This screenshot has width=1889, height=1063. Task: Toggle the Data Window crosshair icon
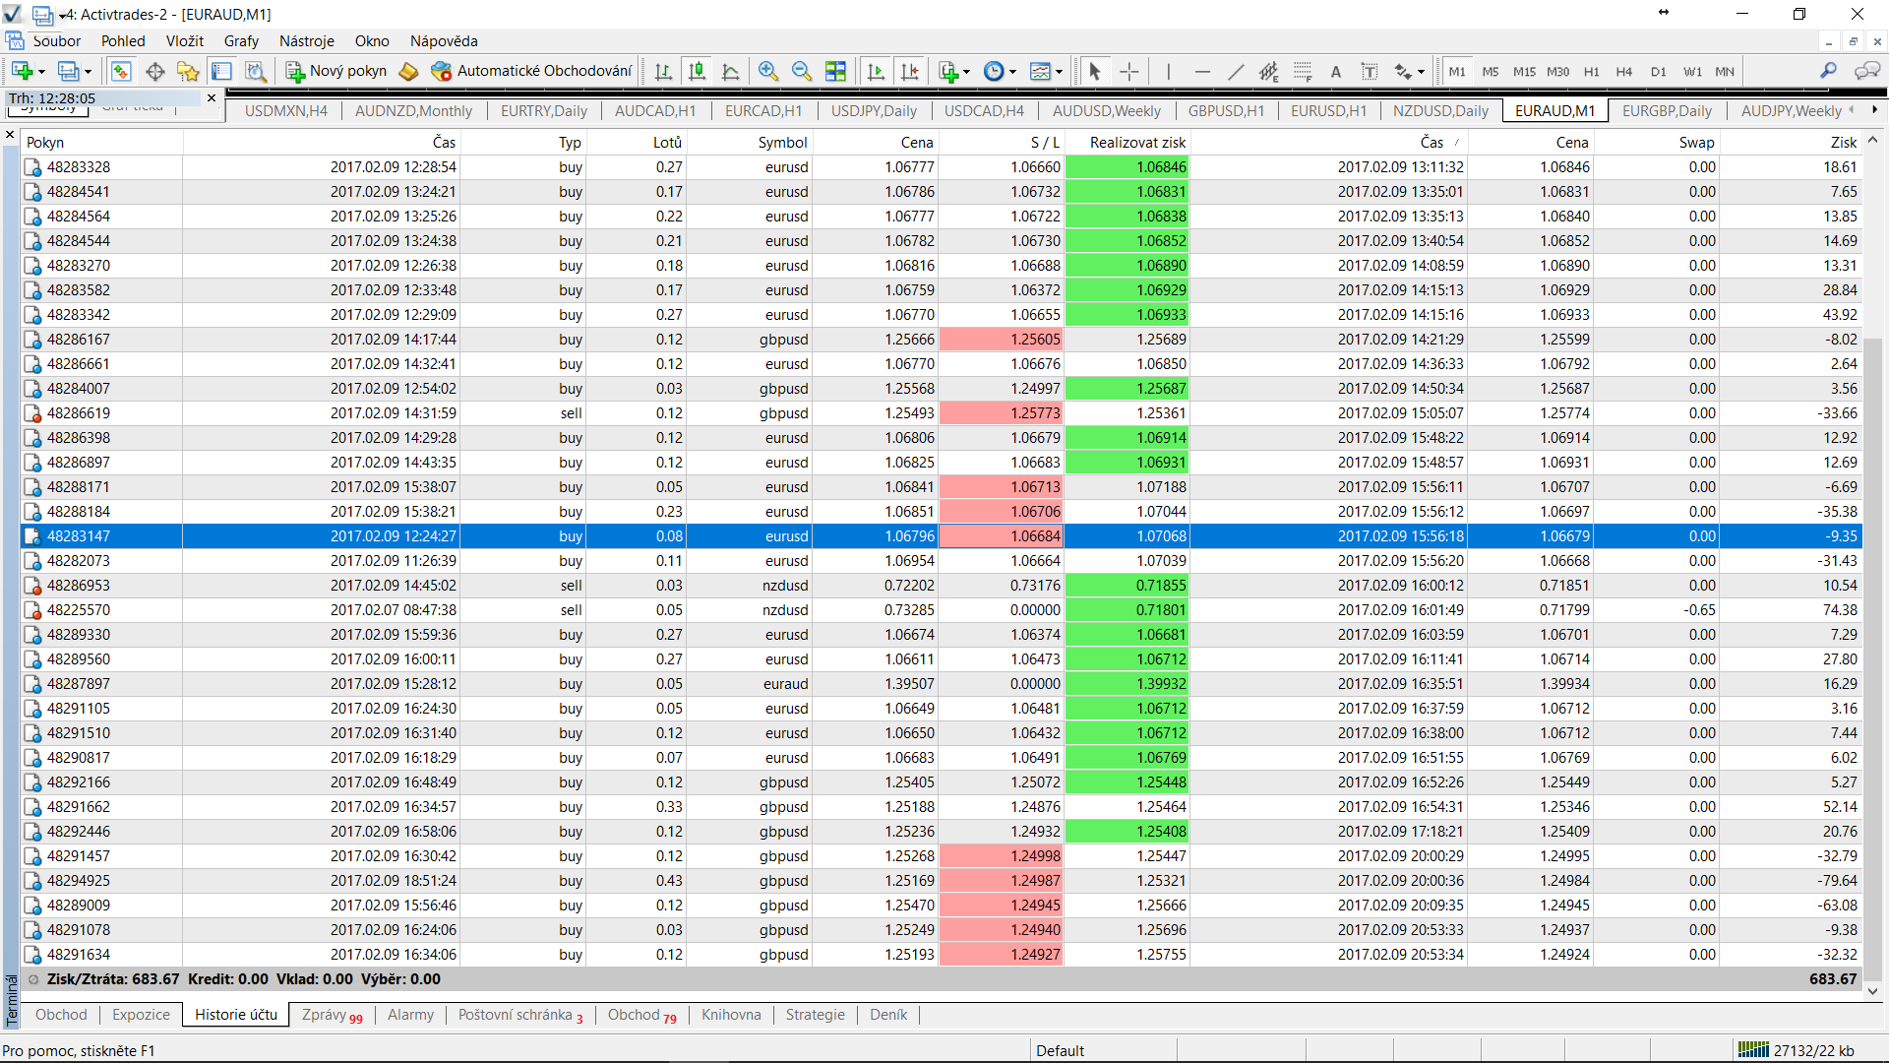154,71
